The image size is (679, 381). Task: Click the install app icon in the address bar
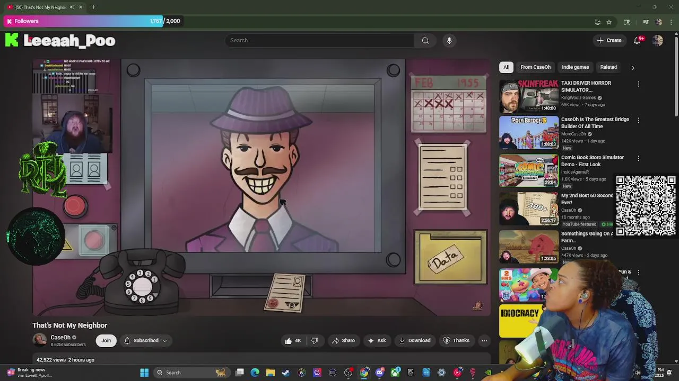(x=597, y=22)
